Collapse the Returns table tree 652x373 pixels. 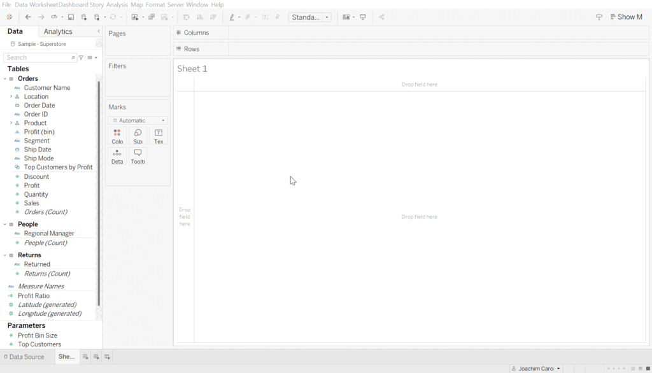[5, 255]
